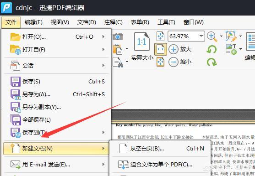
Task: Click the 缩小 zoom out button
Action: [x=180, y=62]
